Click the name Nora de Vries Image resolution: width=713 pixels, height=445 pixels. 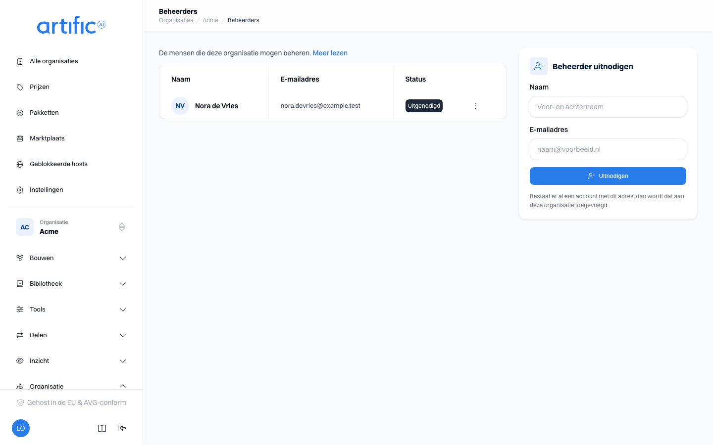[216, 106]
